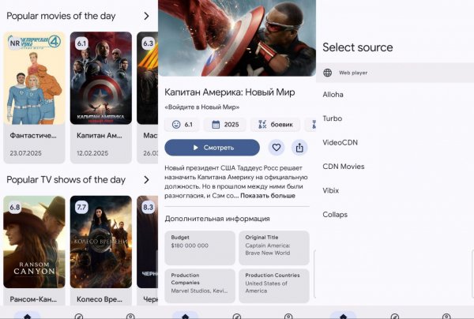The width and height of the screenshot is (474, 319).
Task: Click the Рансом-Кан... show title
Action: point(33,299)
